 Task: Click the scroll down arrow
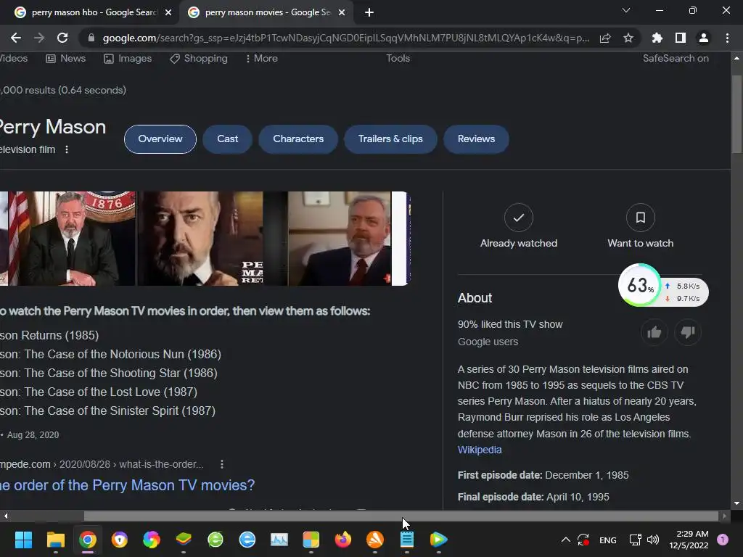(736, 503)
